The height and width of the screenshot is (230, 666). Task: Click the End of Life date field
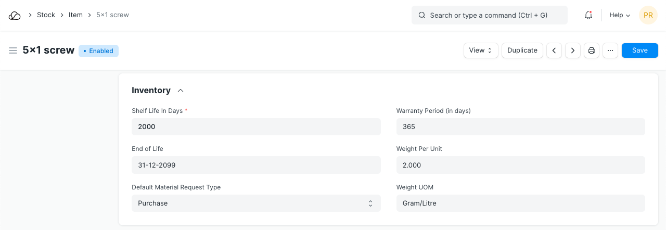tap(256, 165)
